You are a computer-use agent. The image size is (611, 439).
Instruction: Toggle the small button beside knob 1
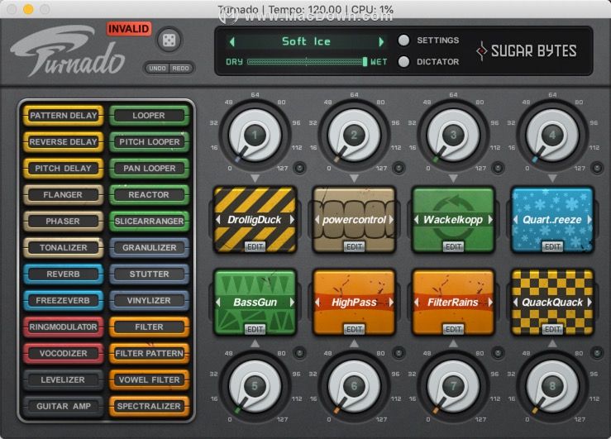299,168
